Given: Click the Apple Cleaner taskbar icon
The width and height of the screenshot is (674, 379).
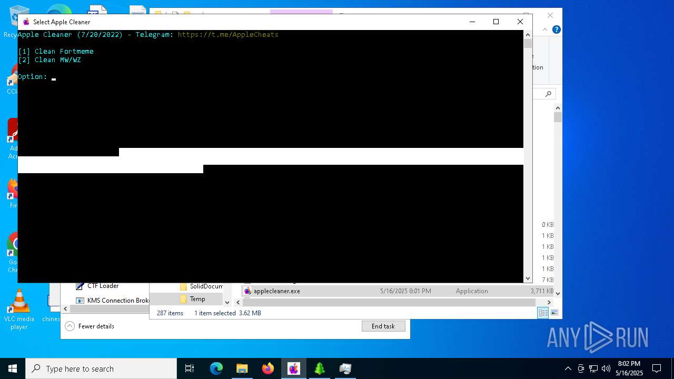Looking at the screenshot, I should pyautogui.click(x=293, y=368).
